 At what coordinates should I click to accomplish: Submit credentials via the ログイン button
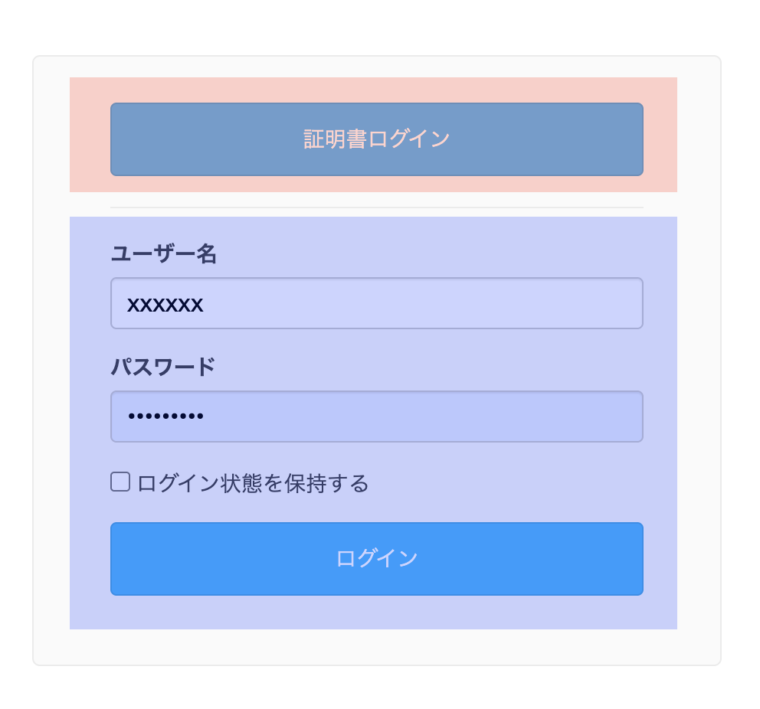376,558
